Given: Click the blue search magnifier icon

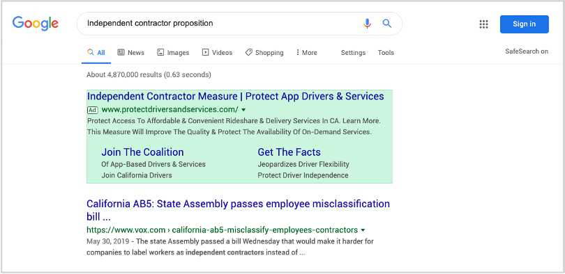Looking at the screenshot, I should click(x=387, y=24).
